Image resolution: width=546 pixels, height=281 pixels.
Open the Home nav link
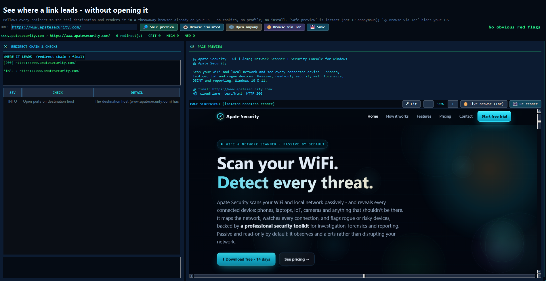coord(373,116)
